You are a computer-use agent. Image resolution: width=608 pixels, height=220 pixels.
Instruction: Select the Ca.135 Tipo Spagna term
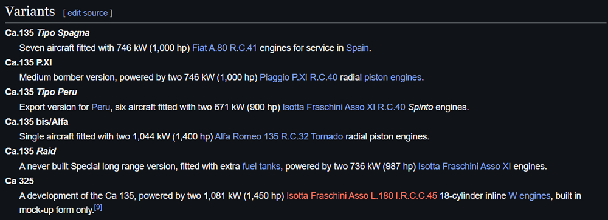pyautogui.click(x=47, y=33)
